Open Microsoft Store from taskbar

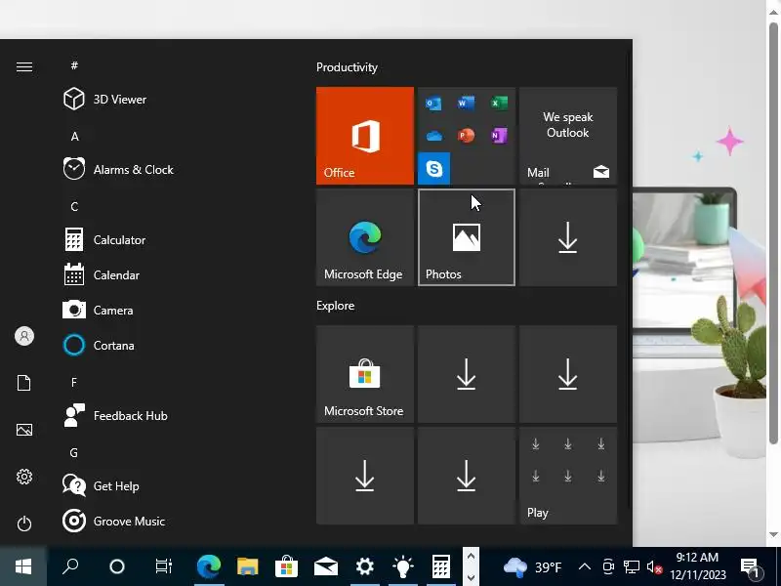pos(286,566)
